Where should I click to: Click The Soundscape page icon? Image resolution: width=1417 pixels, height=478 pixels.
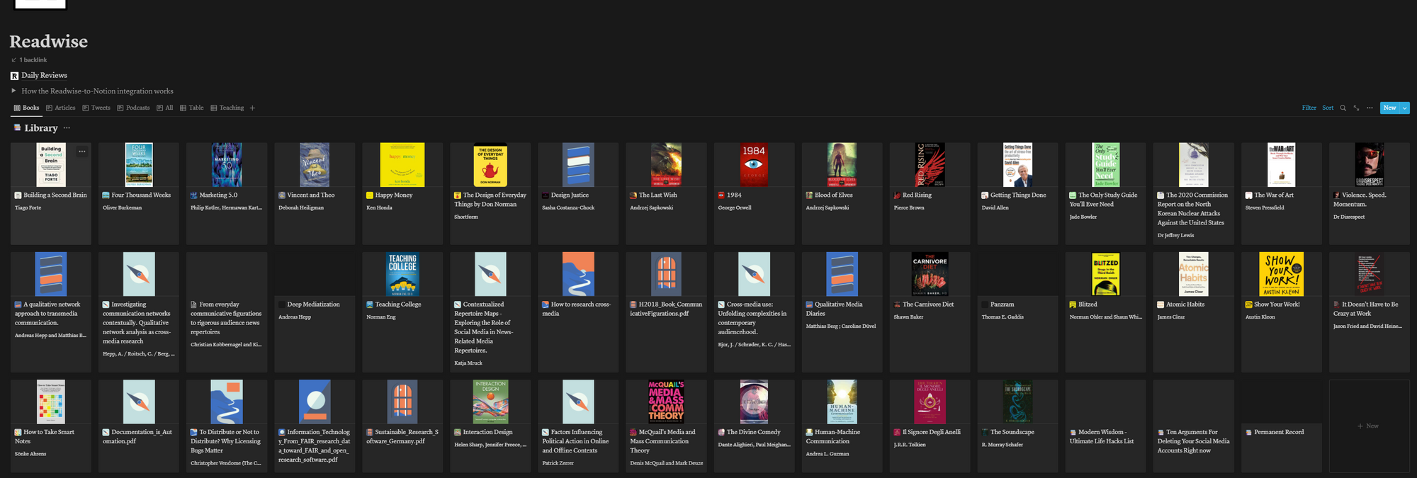coord(985,432)
